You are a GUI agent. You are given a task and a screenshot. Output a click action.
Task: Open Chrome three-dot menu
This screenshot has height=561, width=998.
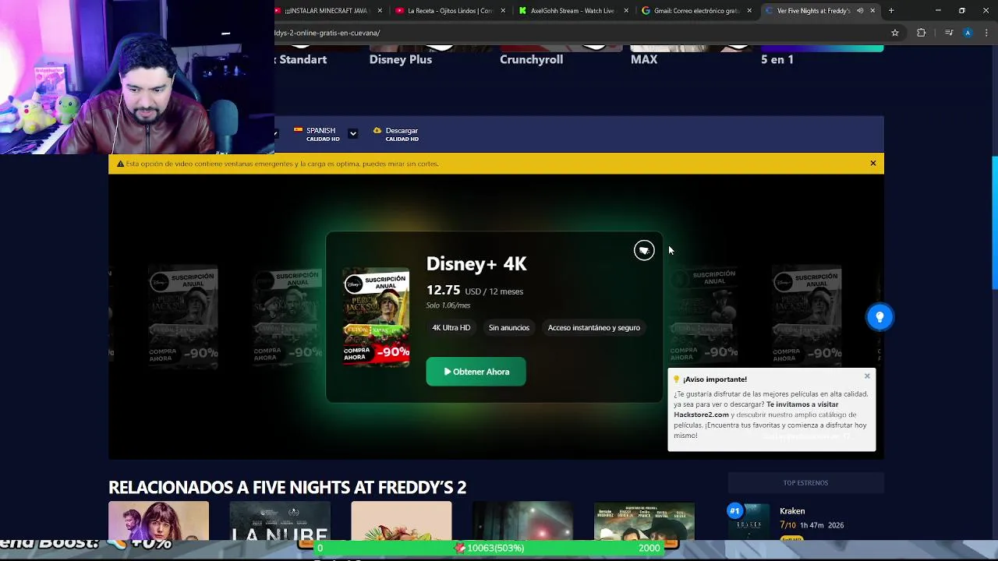click(987, 33)
